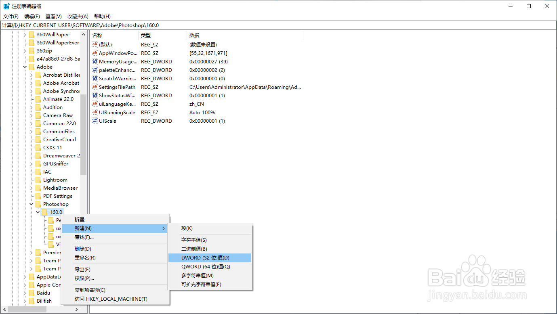Viewport: 557px width, 314px height.
Task: Select 删除(D) in the context menu
Action: pyautogui.click(x=115, y=249)
